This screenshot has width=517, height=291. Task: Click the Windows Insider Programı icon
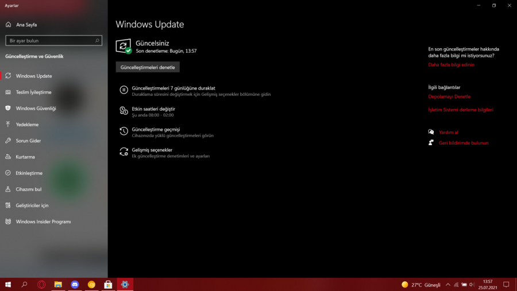[8, 222]
